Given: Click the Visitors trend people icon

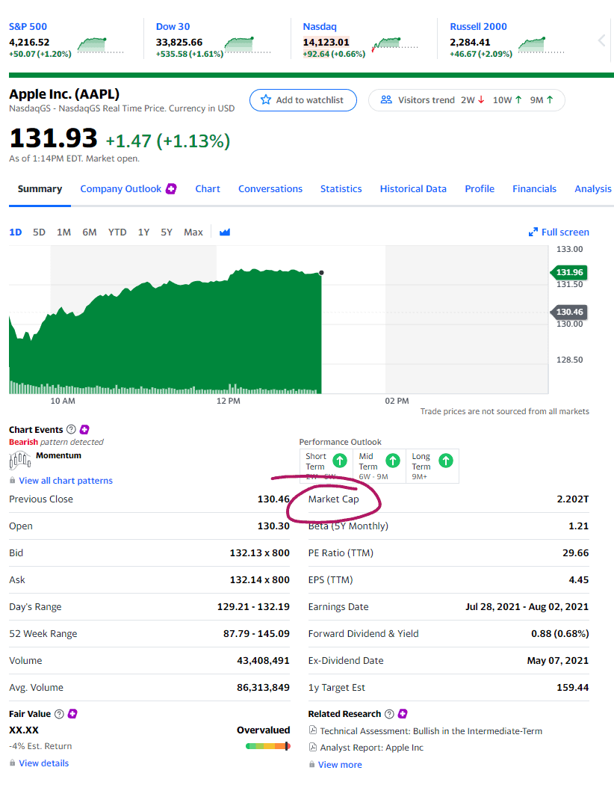Looking at the screenshot, I should pos(387,99).
